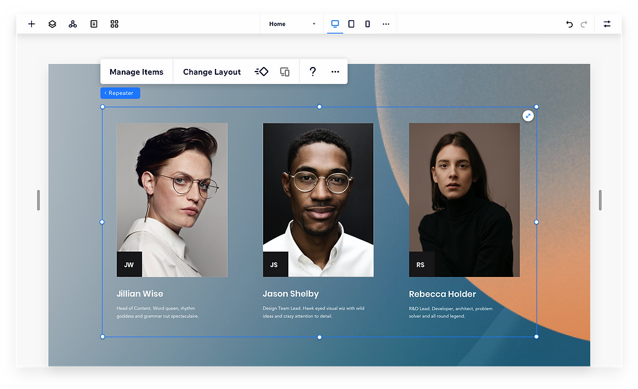Click the responsive behavior icon in repeater toolbar
Image resolution: width=638 pixels, height=389 pixels.
285,72
